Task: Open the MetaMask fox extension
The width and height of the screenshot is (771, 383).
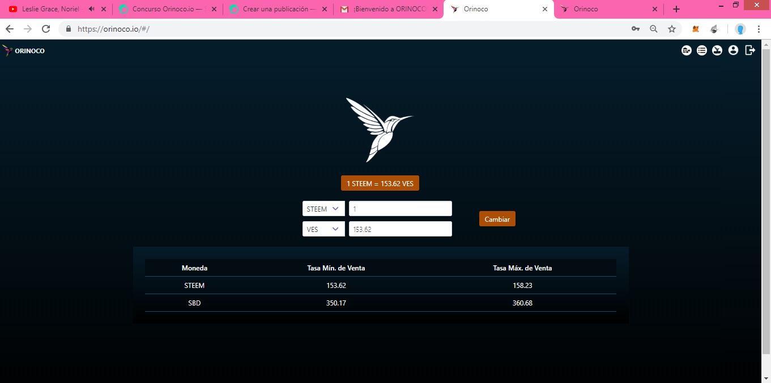Action: pyautogui.click(x=696, y=29)
